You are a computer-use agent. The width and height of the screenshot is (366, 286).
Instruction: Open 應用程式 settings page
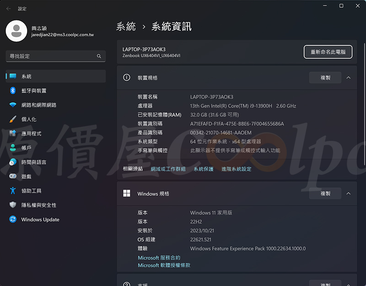pyautogui.click(x=55, y=133)
